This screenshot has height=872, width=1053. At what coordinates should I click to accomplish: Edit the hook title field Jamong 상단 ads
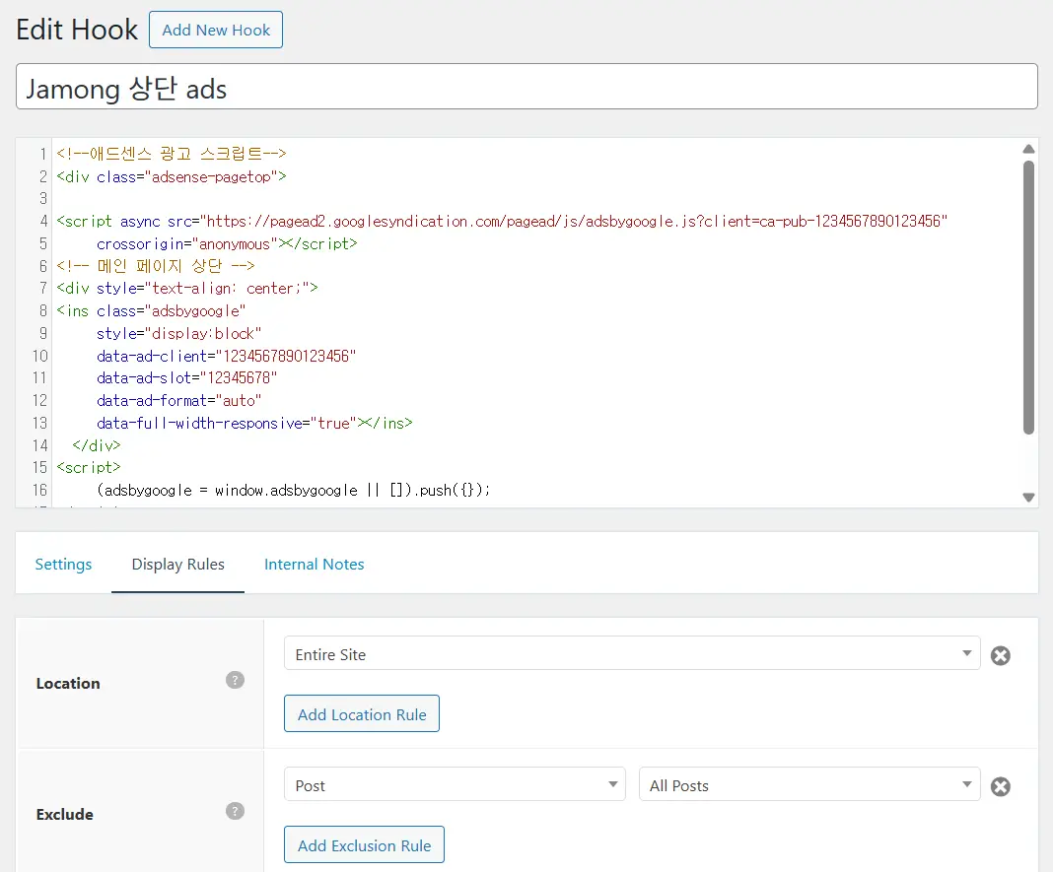526,87
